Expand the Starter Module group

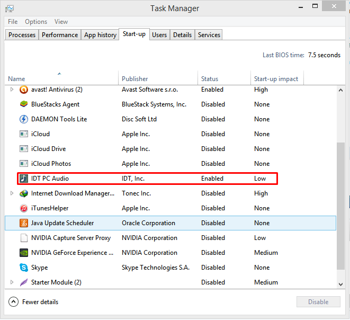12,282
